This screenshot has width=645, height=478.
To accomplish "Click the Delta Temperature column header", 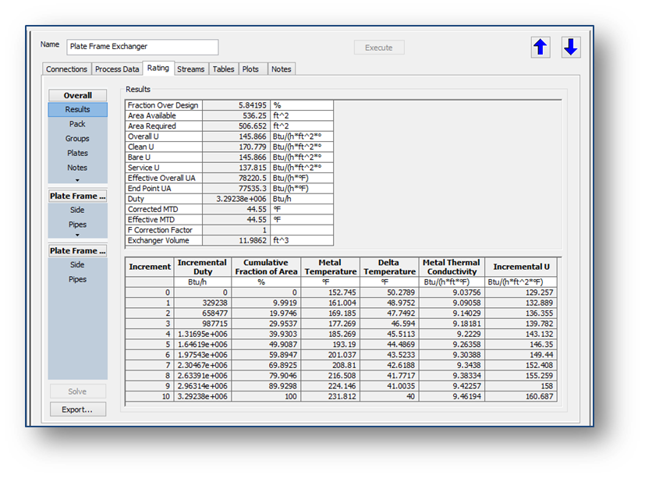I will tap(389, 267).
